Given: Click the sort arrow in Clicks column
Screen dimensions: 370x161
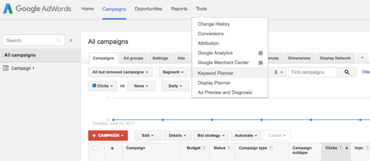Looking at the screenshot, I should (347, 148).
